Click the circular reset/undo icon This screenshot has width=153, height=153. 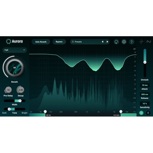pos(116,42)
